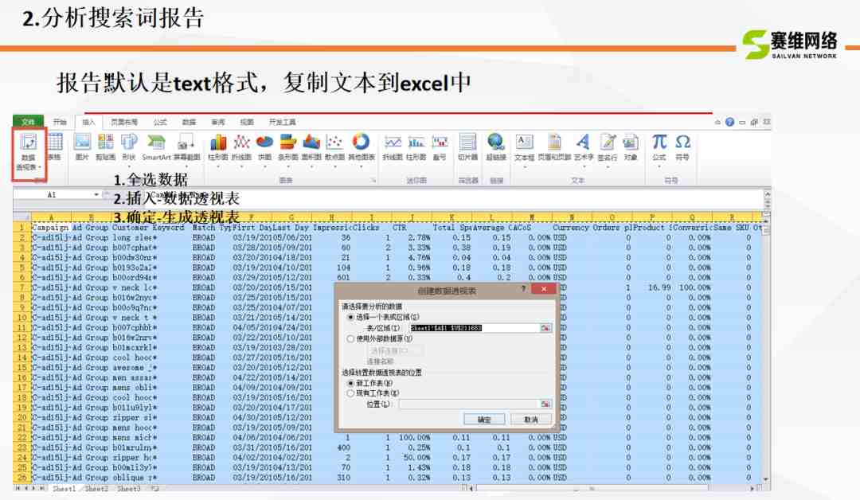Select 使用外部数据源 radio option

351,339
